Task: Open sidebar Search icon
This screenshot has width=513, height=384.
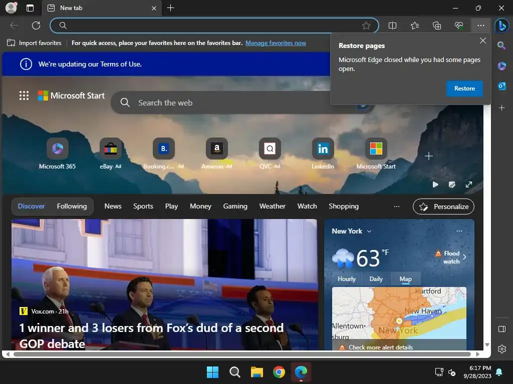Action: point(501,45)
